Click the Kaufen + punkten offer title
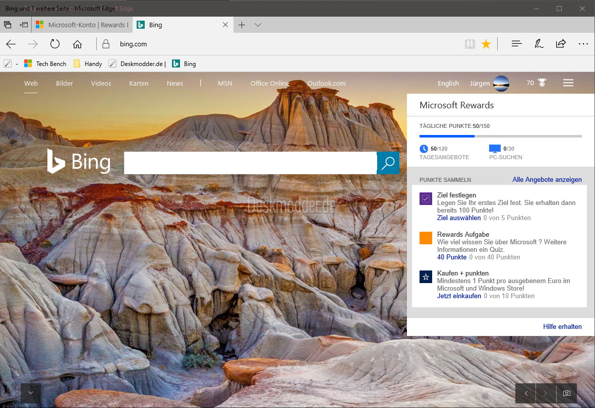 click(x=462, y=274)
